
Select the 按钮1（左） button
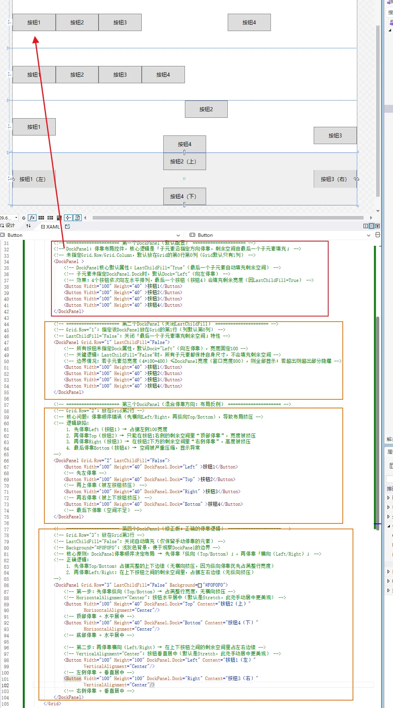(34, 179)
